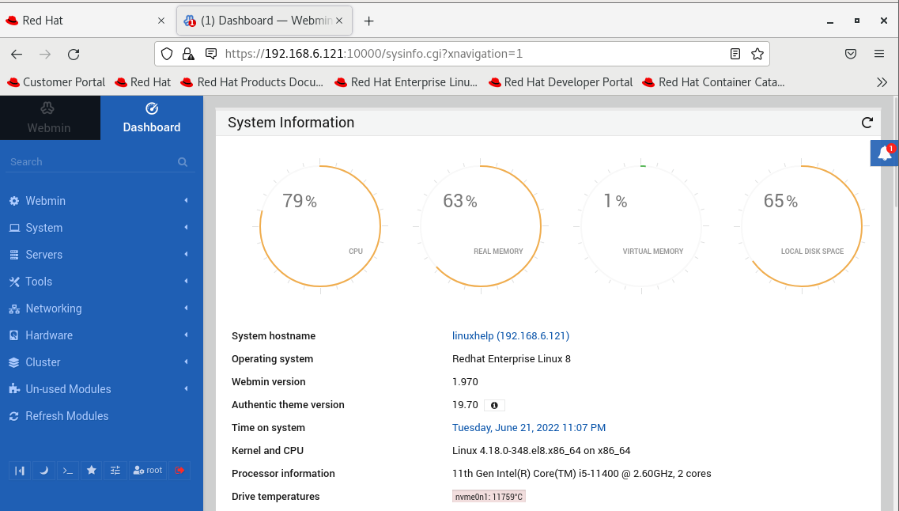Click the arrow next to Tools category
The height and width of the screenshot is (511, 899).
pos(186,281)
